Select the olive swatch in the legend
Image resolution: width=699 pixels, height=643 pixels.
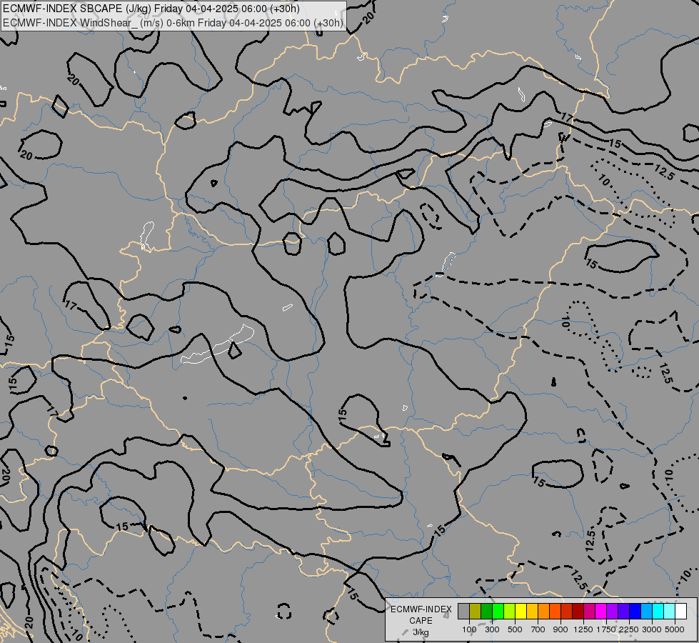pos(475,611)
